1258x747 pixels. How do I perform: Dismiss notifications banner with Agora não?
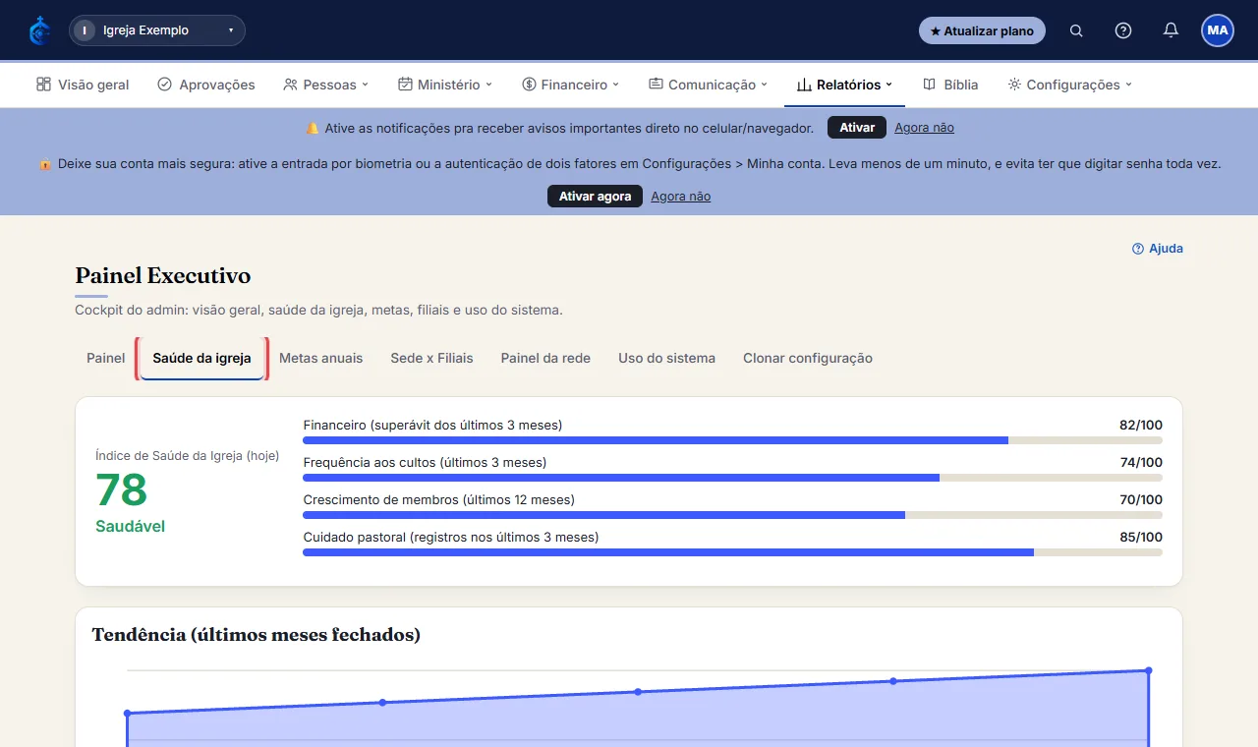pos(924,128)
